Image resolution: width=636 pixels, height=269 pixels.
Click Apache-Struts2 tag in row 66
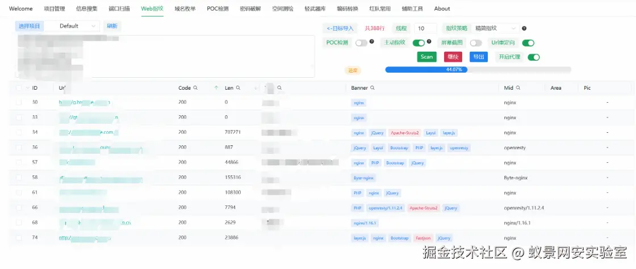tap(424, 208)
